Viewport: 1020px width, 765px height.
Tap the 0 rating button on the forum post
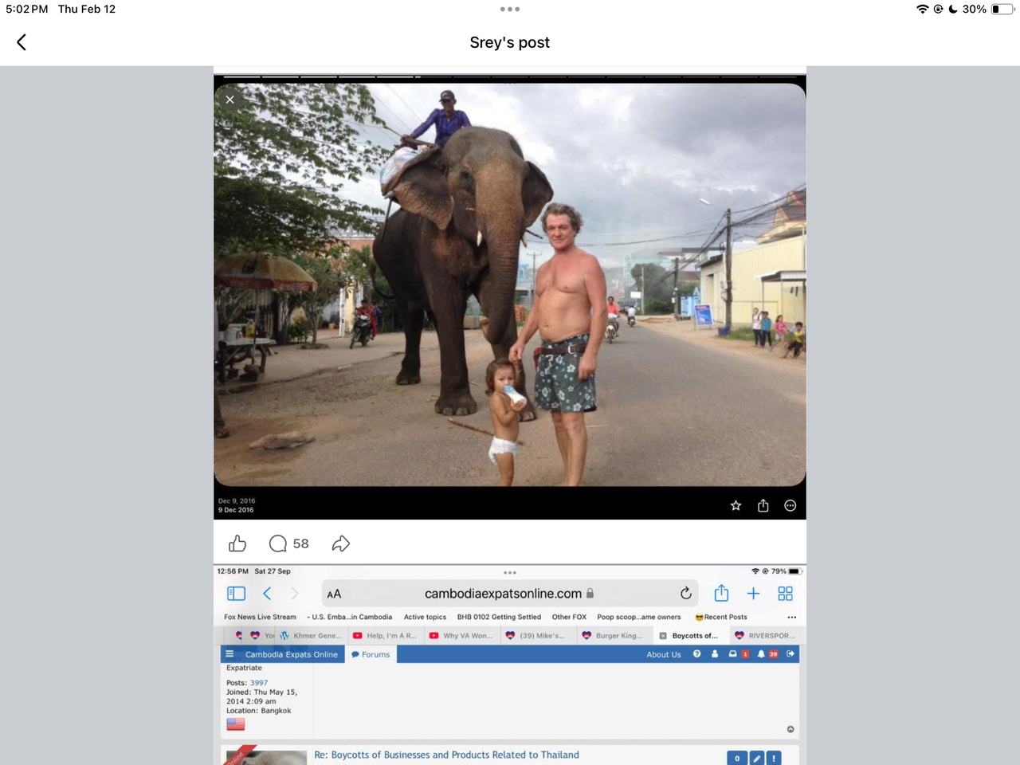click(x=737, y=758)
